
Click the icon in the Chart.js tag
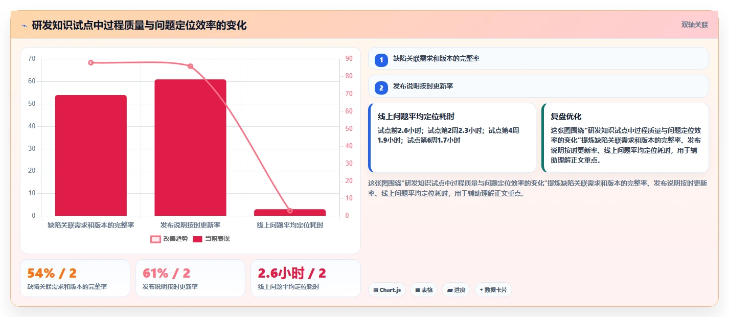click(x=376, y=290)
